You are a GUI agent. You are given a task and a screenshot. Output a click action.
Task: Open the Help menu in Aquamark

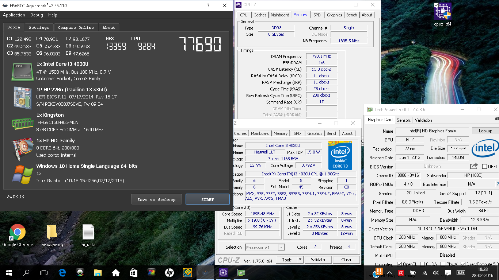(53, 15)
